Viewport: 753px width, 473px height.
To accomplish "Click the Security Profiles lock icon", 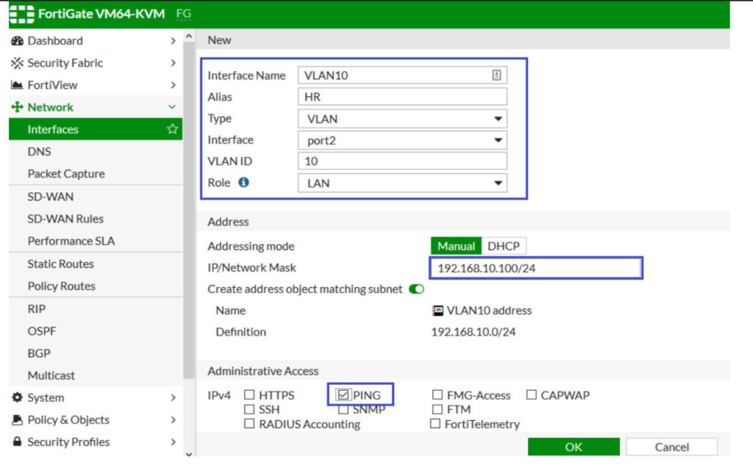I will (x=18, y=441).
